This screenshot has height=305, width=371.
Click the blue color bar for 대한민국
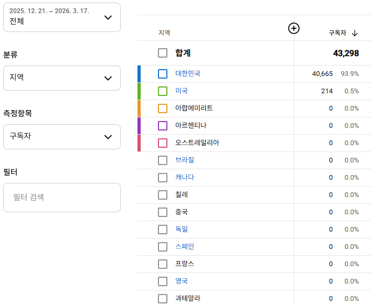click(139, 74)
